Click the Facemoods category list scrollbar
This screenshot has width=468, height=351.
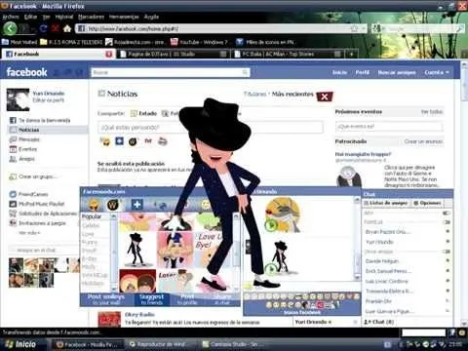(x=113, y=253)
